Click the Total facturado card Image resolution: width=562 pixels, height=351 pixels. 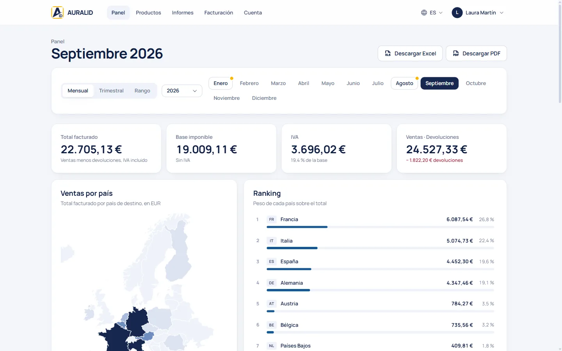(106, 149)
